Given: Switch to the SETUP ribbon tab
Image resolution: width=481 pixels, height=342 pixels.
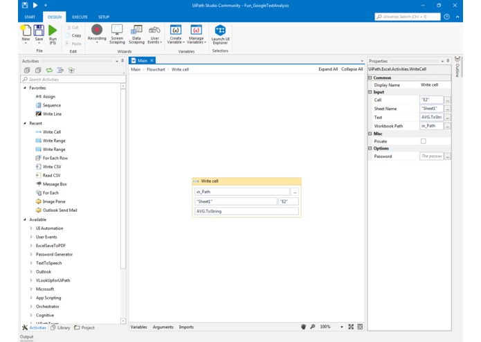Looking at the screenshot, I should tap(104, 17).
